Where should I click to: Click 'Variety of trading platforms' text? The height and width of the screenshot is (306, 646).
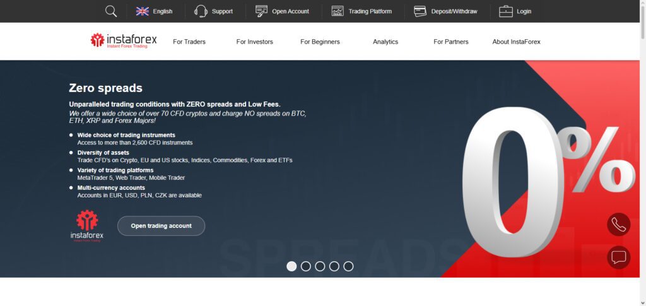(x=115, y=170)
